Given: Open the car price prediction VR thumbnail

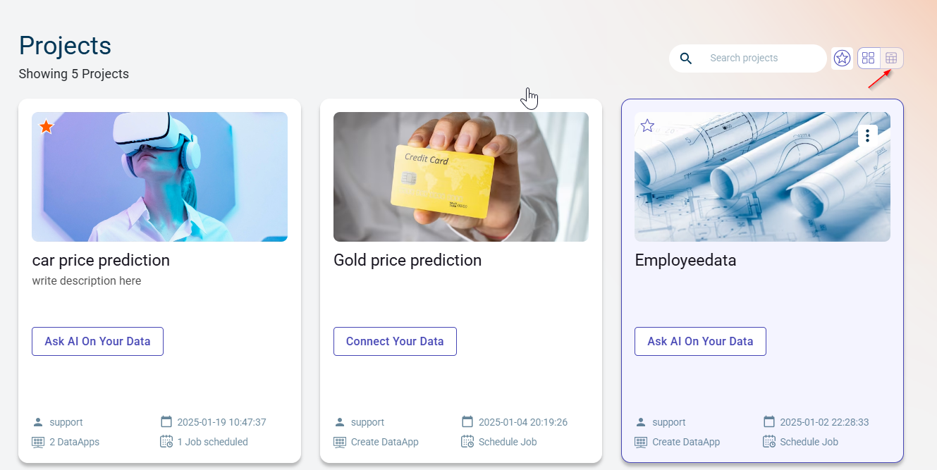Looking at the screenshot, I should [x=159, y=177].
